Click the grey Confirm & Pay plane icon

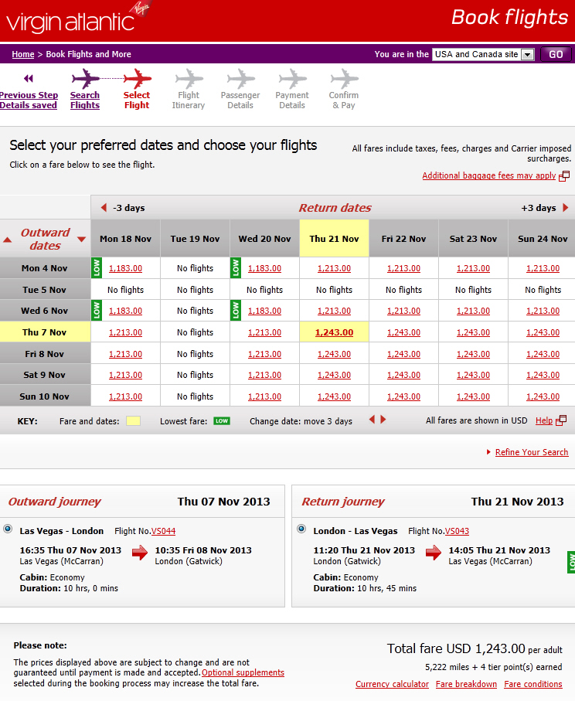pyautogui.click(x=345, y=79)
